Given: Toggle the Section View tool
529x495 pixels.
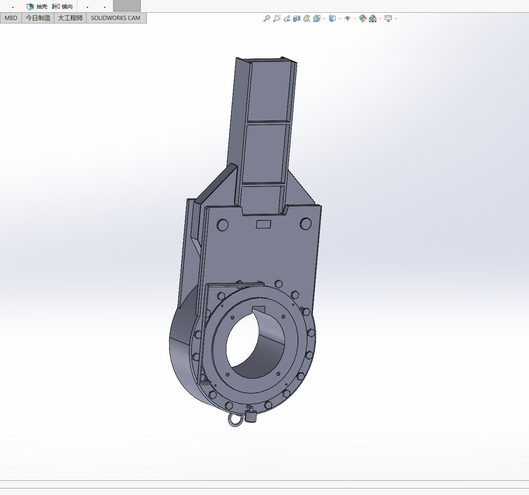Looking at the screenshot, I should coord(297,18).
